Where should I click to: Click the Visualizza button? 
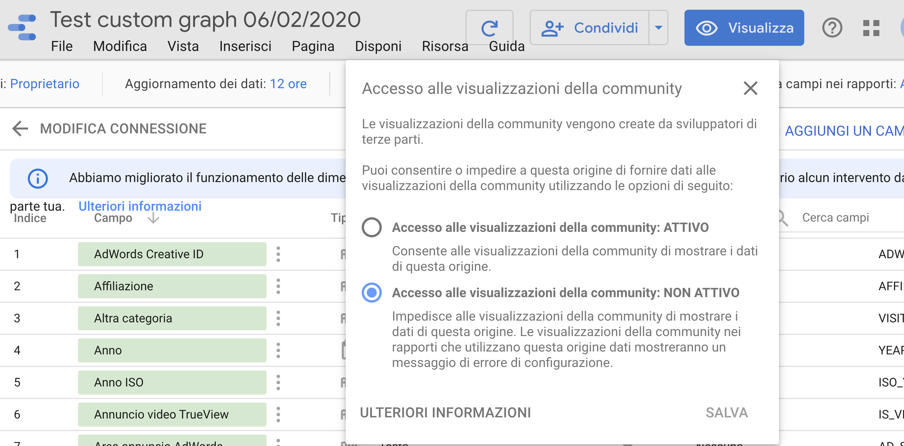tap(744, 28)
